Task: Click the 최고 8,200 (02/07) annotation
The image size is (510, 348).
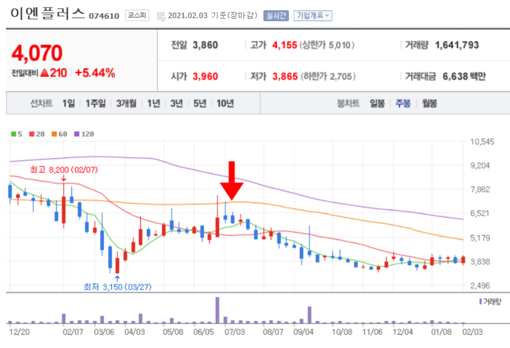Action: [64, 169]
